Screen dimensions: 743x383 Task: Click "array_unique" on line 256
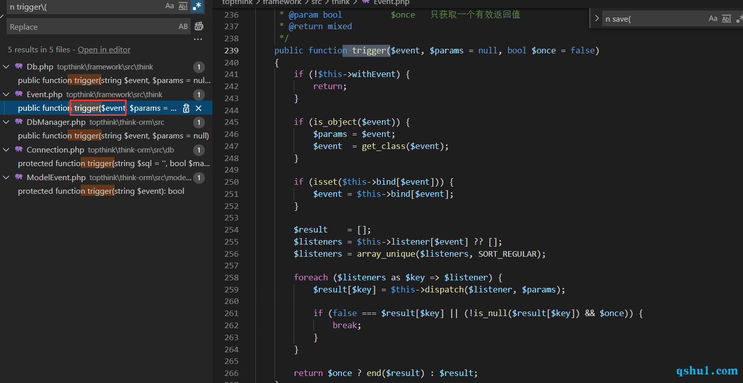pyautogui.click(x=386, y=254)
